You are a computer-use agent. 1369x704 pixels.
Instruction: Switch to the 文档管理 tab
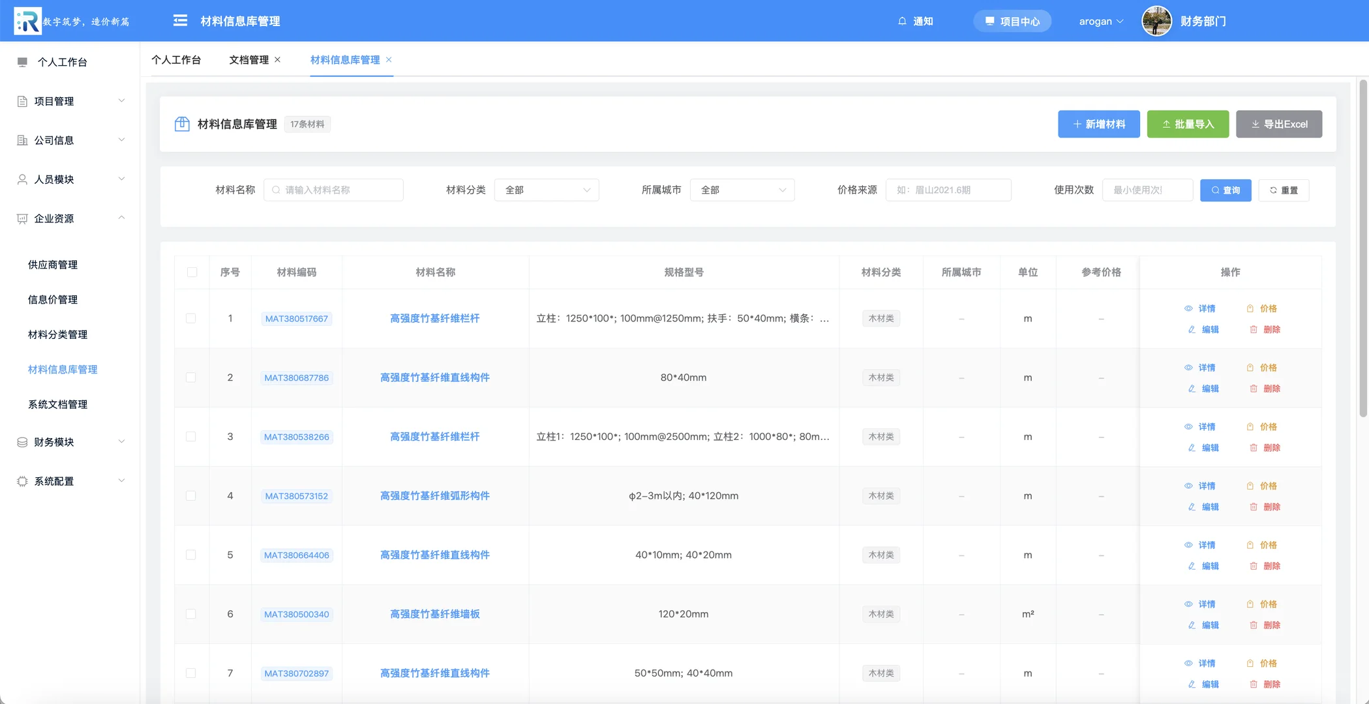(x=248, y=59)
